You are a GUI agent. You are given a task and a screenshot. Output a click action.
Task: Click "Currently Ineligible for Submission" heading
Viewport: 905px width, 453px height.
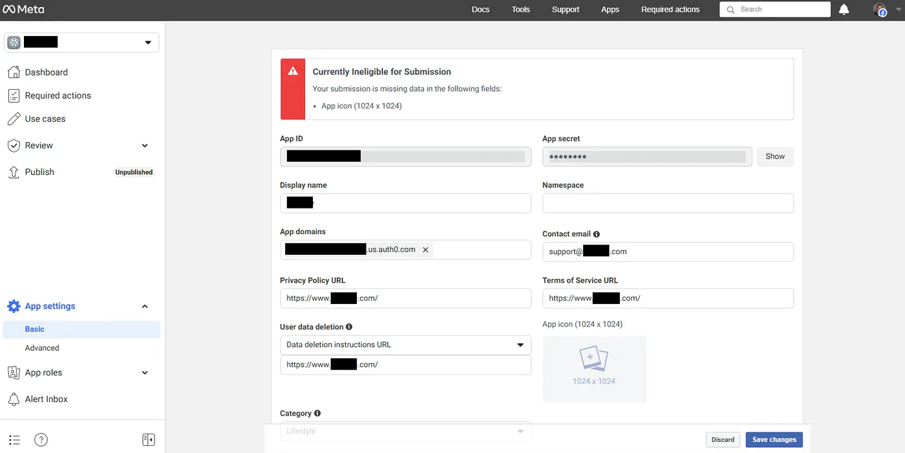[381, 72]
